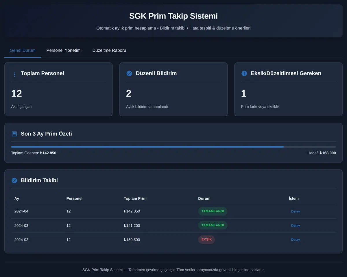View Detay for the 2024-03 row

pos(295,226)
